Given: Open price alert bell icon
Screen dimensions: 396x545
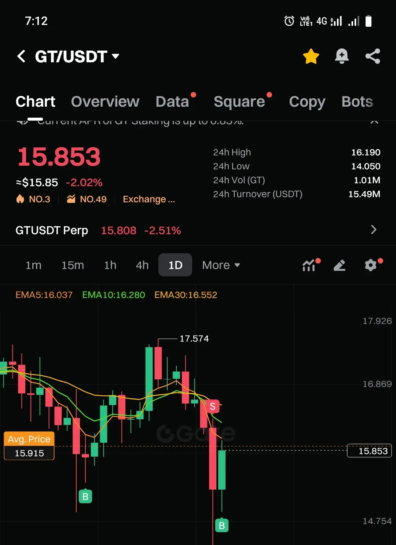Looking at the screenshot, I should pos(342,56).
